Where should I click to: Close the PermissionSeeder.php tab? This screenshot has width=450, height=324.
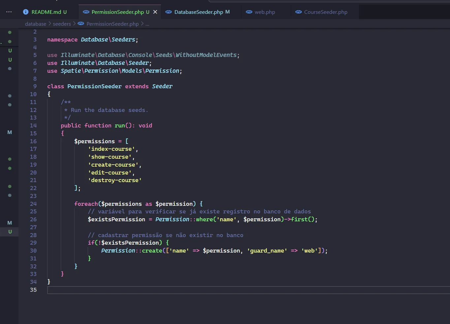coord(155,12)
